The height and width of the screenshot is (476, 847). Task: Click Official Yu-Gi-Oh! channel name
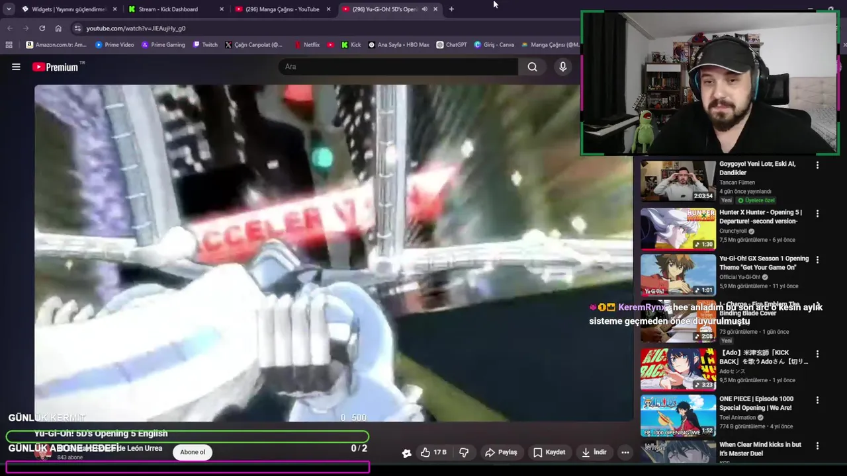[740, 278]
